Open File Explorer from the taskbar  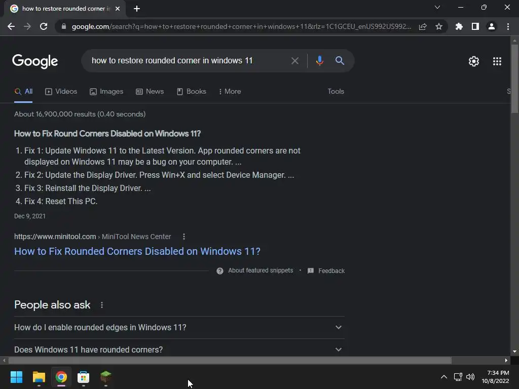pos(39,377)
